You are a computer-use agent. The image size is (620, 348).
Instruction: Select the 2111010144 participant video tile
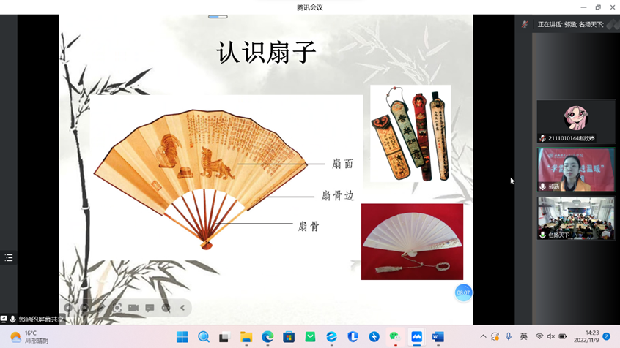(576, 121)
